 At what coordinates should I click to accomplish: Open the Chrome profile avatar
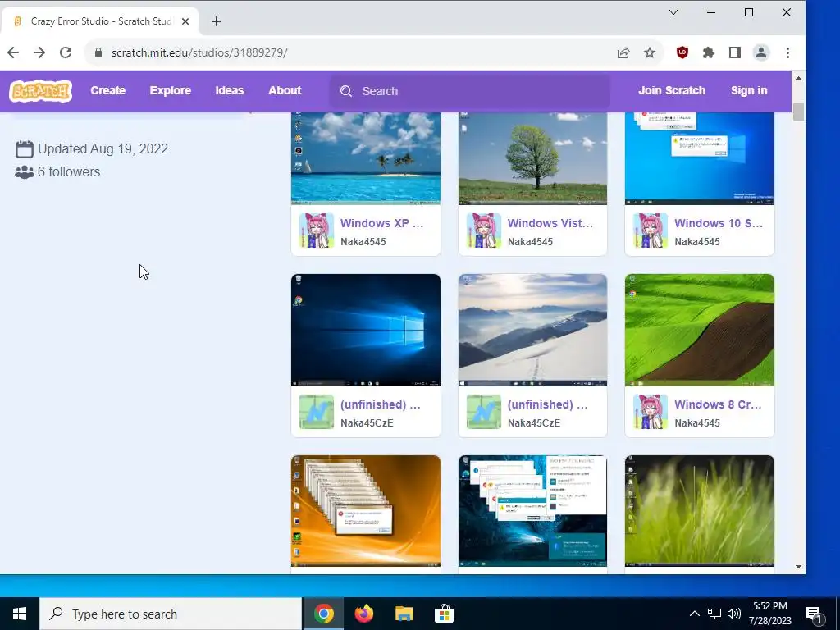pyautogui.click(x=760, y=52)
